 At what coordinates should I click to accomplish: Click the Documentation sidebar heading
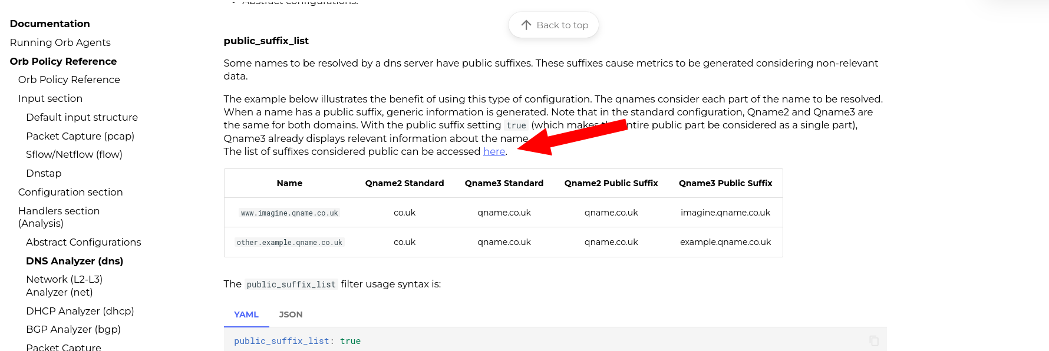[50, 24]
